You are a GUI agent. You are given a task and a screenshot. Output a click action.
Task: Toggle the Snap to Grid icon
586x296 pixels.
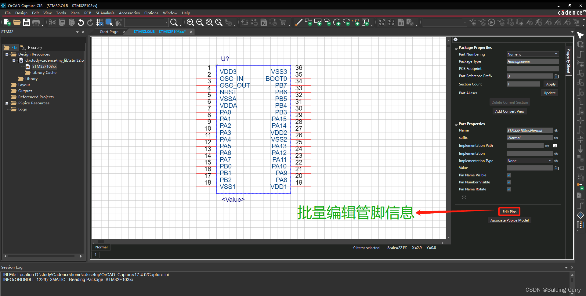[99, 22]
